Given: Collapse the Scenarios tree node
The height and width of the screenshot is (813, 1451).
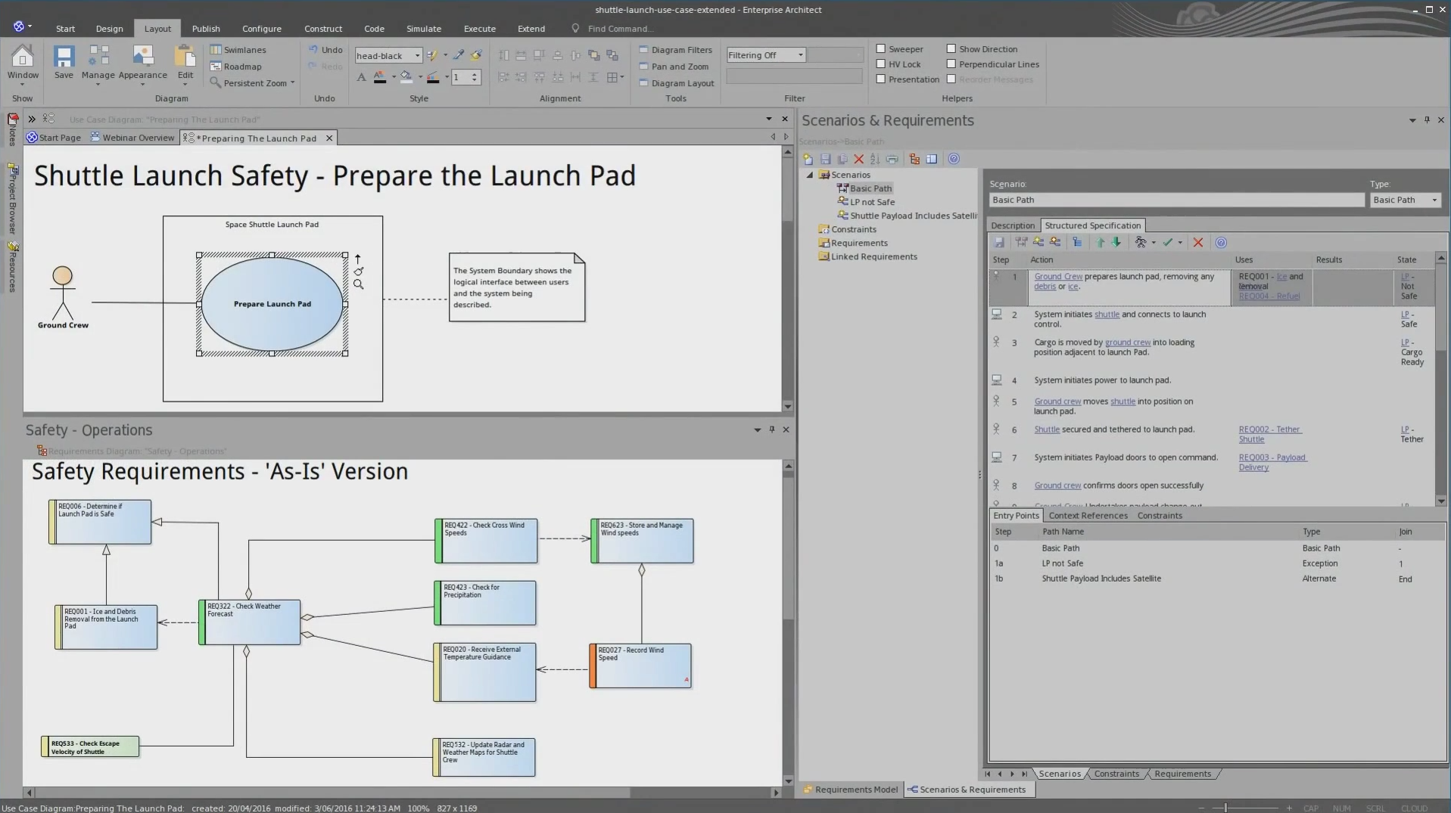Looking at the screenshot, I should (810, 175).
